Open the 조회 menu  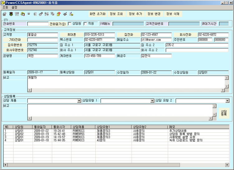pyautogui.click(x=5, y=7)
